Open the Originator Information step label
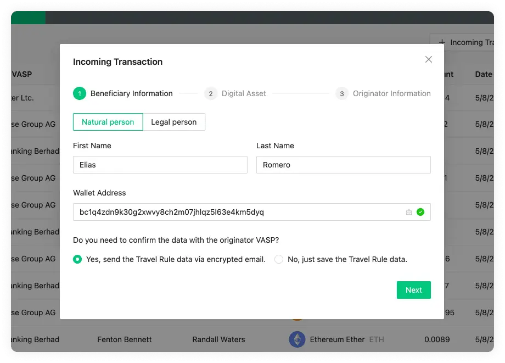This screenshot has width=505, height=363. click(x=391, y=93)
